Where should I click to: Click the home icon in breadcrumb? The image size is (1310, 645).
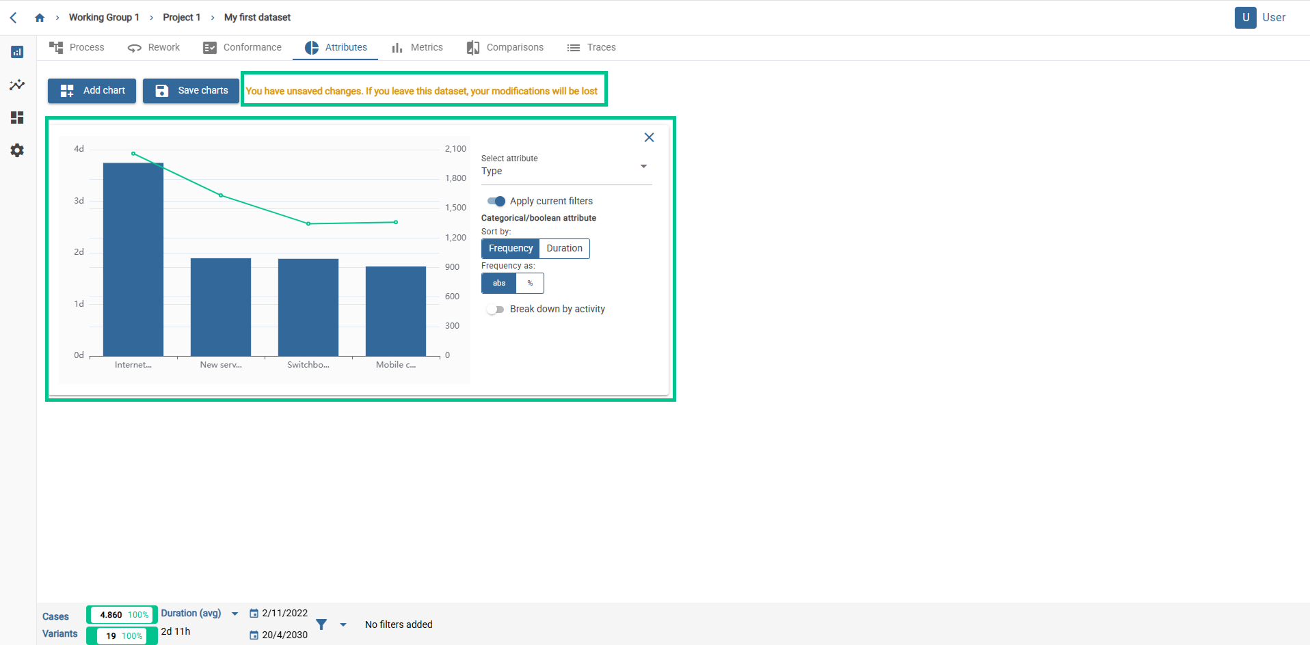click(40, 18)
